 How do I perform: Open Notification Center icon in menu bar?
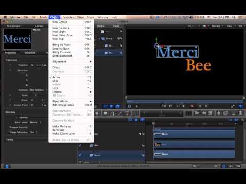(x=240, y=17)
